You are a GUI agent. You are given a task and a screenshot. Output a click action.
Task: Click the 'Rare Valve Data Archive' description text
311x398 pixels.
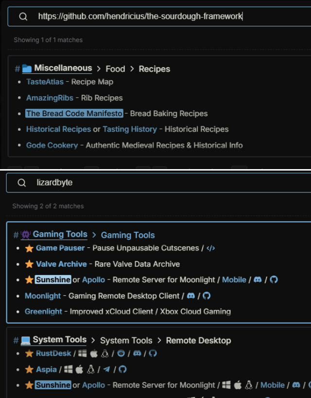click(137, 264)
